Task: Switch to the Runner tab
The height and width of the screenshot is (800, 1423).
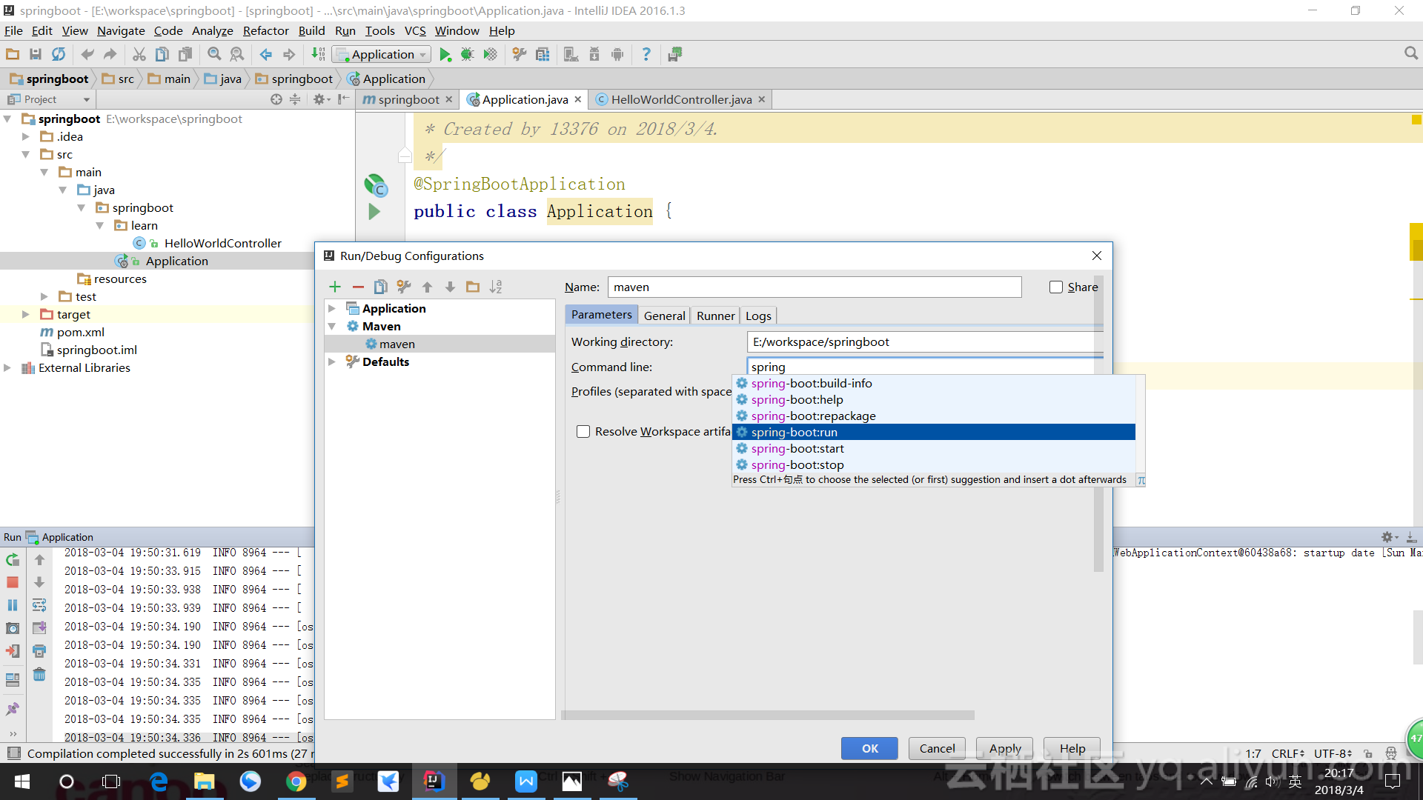Action: [715, 316]
